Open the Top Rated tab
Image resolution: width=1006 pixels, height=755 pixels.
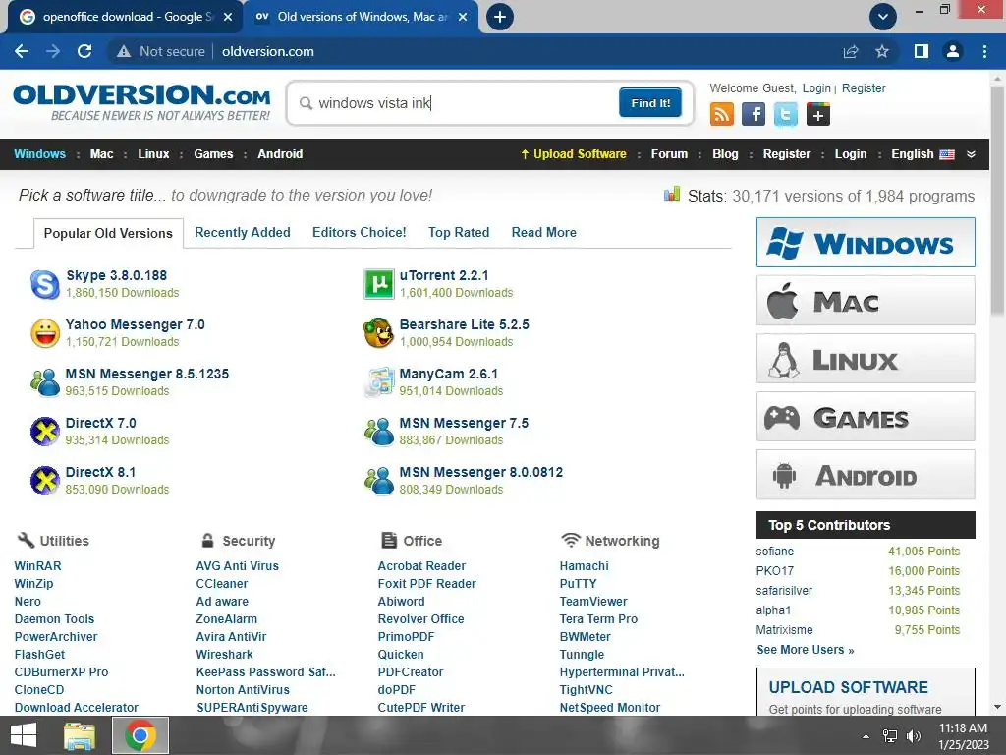coord(459,232)
